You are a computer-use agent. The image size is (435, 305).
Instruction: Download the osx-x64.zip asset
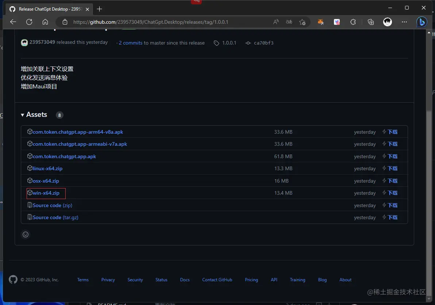point(46,181)
